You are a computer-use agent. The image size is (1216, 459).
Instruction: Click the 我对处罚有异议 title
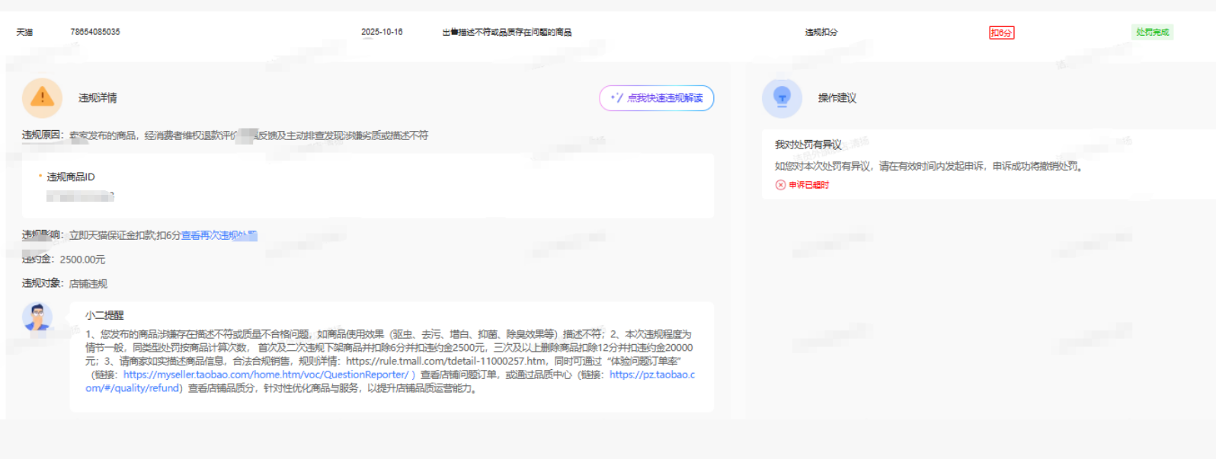click(808, 145)
